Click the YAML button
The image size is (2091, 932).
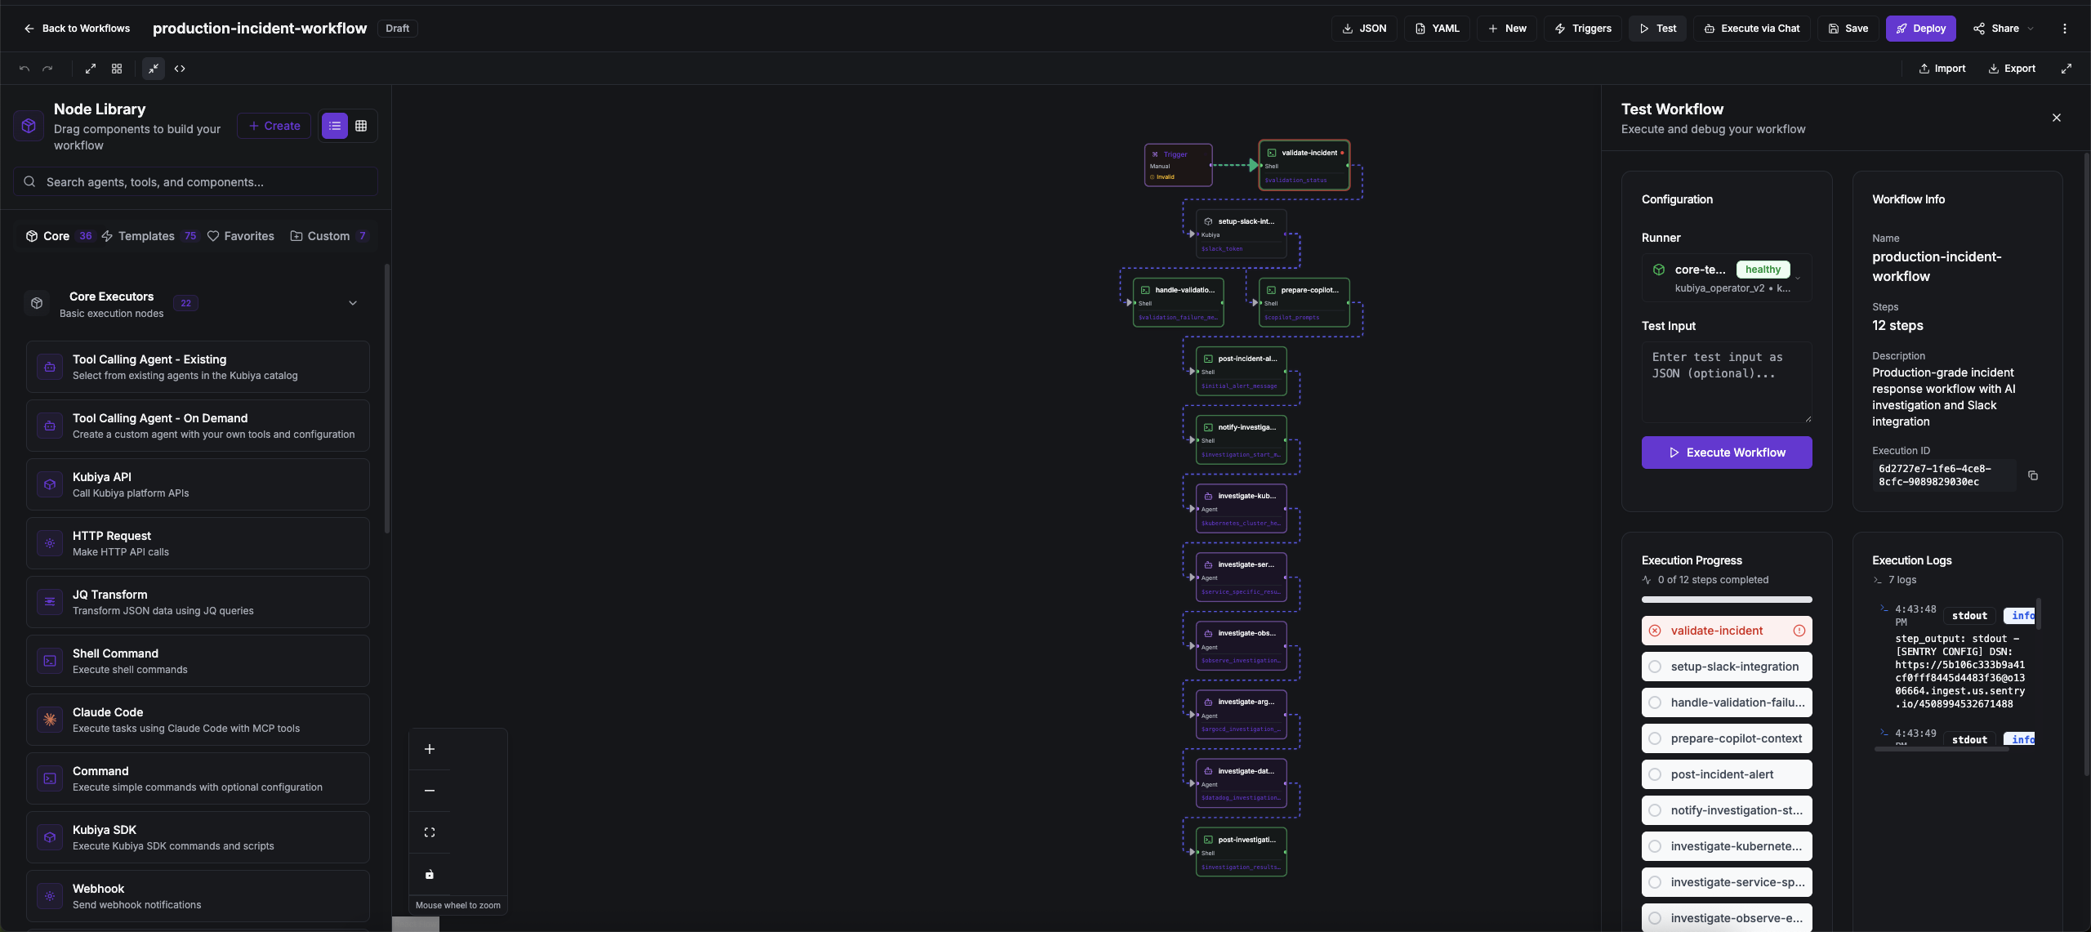click(1437, 29)
